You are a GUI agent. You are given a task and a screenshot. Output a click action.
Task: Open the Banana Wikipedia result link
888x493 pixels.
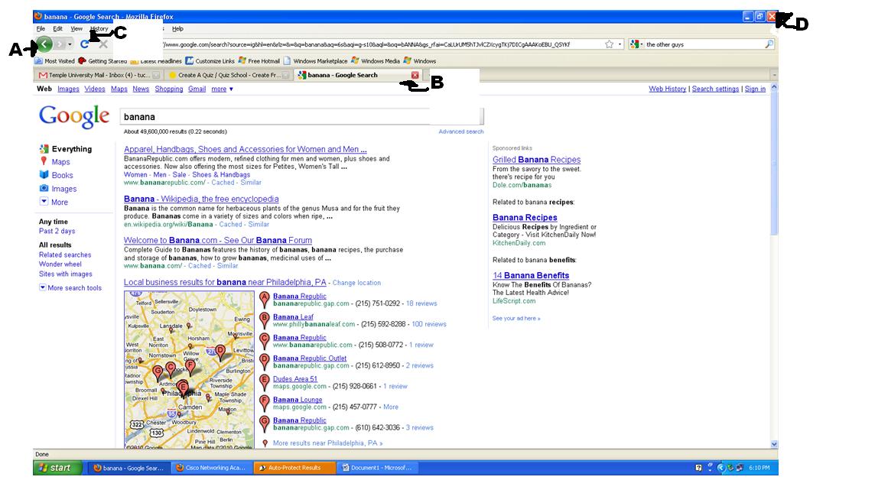click(x=200, y=199)
